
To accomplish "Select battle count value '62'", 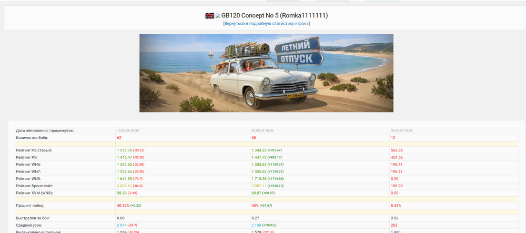I will [x=119, y=138].
